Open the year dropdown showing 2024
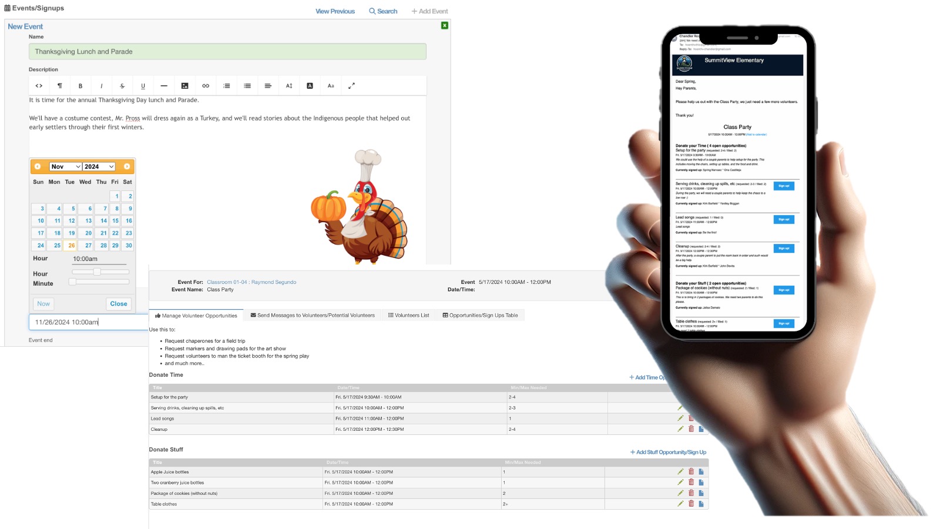Screen dimensions: 940x529 (x=99, y=166)
